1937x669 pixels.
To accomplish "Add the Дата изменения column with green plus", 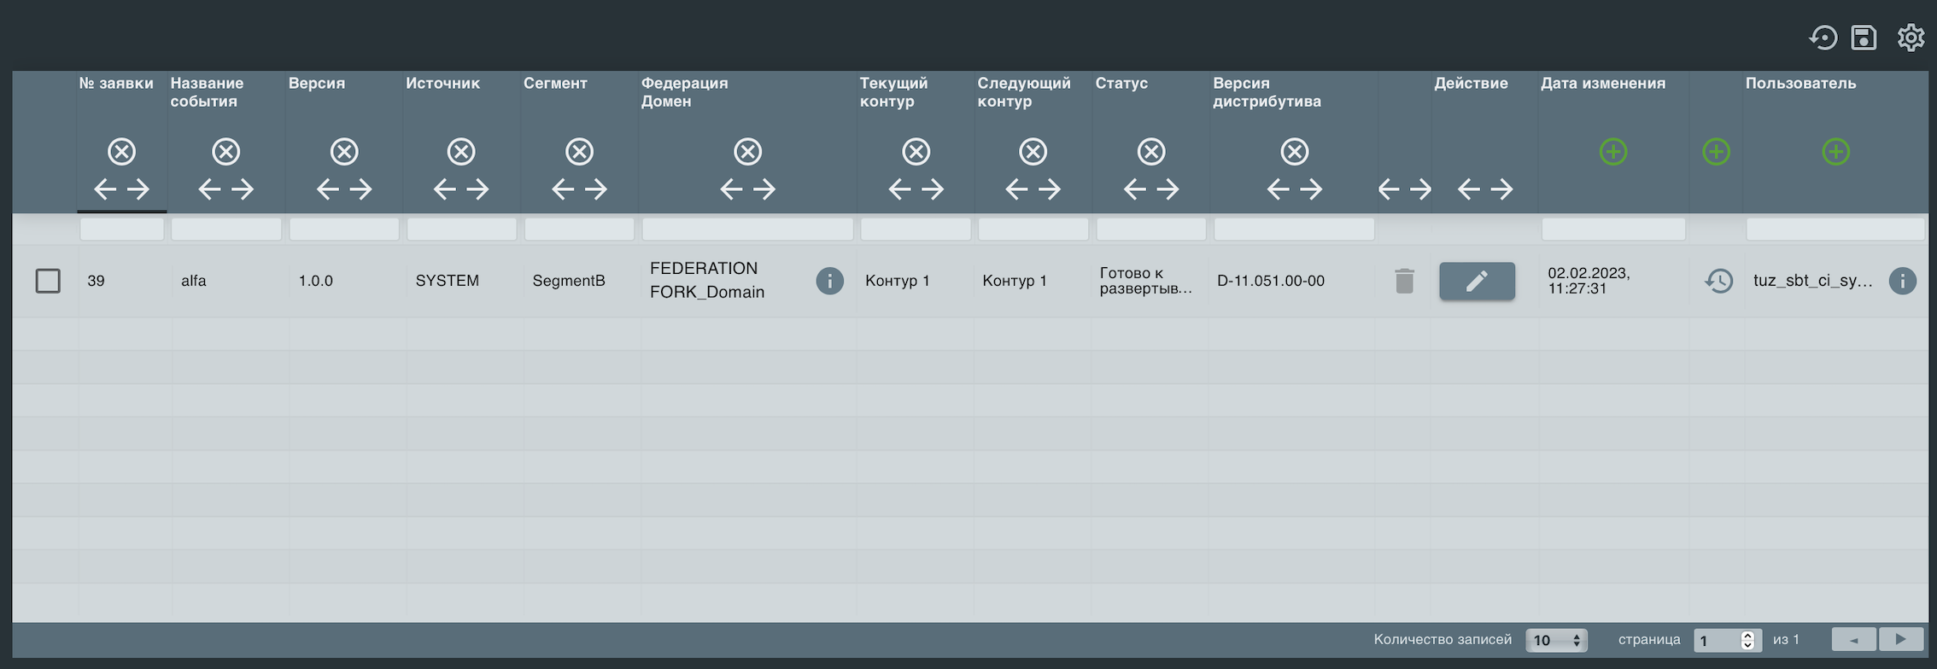I will pos(1612,152).
